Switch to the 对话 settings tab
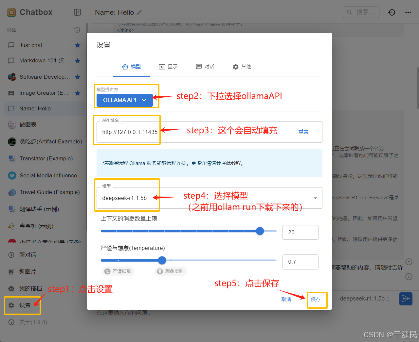Viewport: 419px width, 342px height. [205, 67]
